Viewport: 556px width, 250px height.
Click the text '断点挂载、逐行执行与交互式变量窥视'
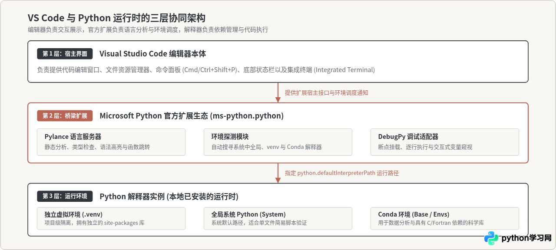425,147
